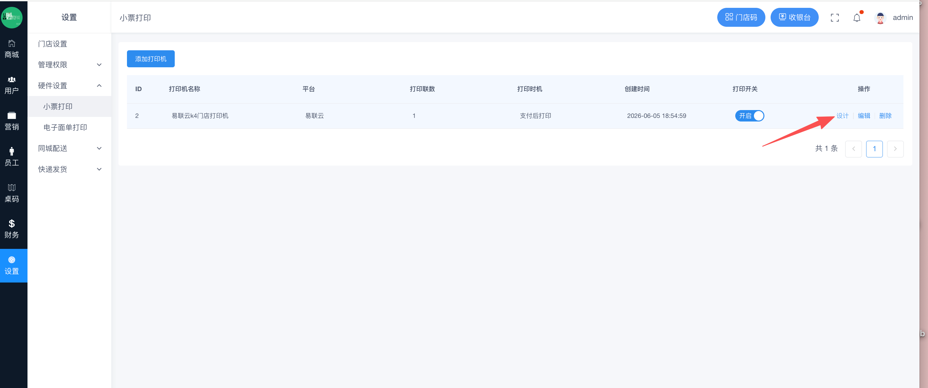Screen dimensions: 928x388
Task: Click 编辑 link for the printer
Action: (864, 116)
